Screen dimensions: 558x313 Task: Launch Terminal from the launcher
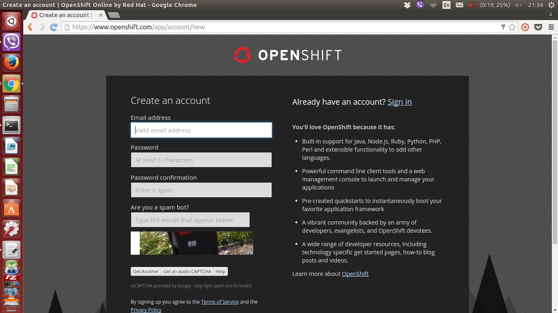point(11,125)
